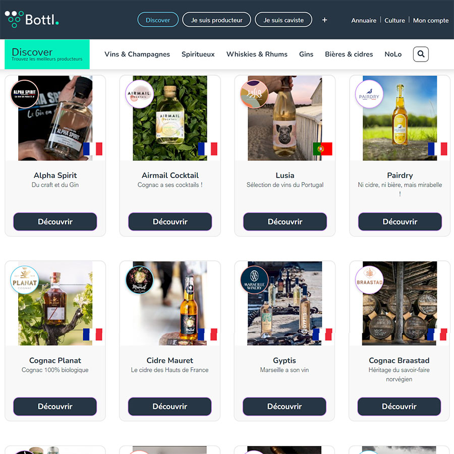
Task: Click the Gyptis bottles photo thumbnail
Action: [285, 303]
